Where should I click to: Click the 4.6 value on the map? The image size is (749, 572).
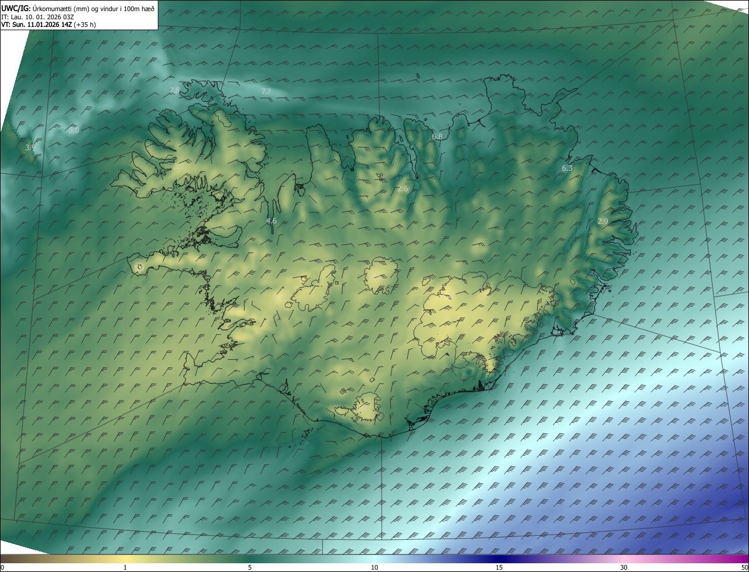click(272, 221)
